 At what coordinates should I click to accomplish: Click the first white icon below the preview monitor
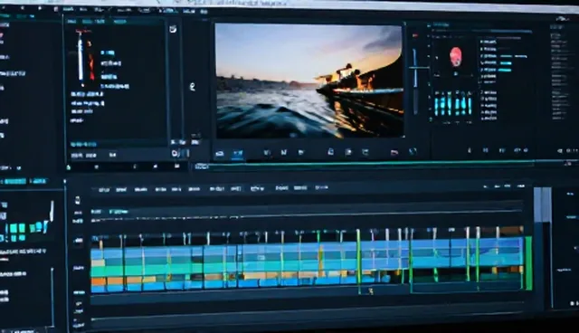[220, 154]
